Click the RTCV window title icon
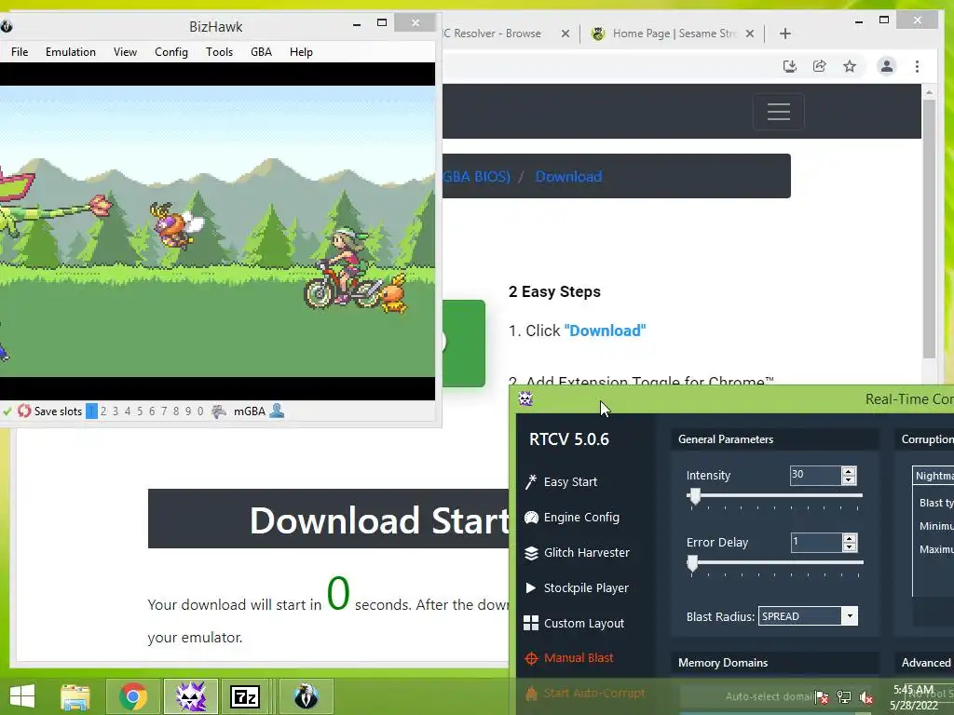 pos(525,398)
